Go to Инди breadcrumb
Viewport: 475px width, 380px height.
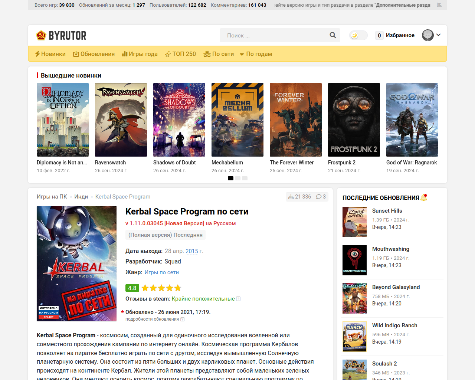pyautogui.click(x=81, y=197)
